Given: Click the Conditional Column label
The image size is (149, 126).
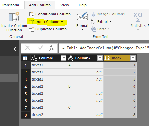Looking at the screenshot, I should 53,14.
